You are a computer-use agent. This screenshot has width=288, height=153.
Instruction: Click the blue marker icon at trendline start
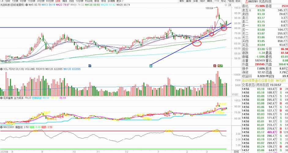(x=151, y=65)
